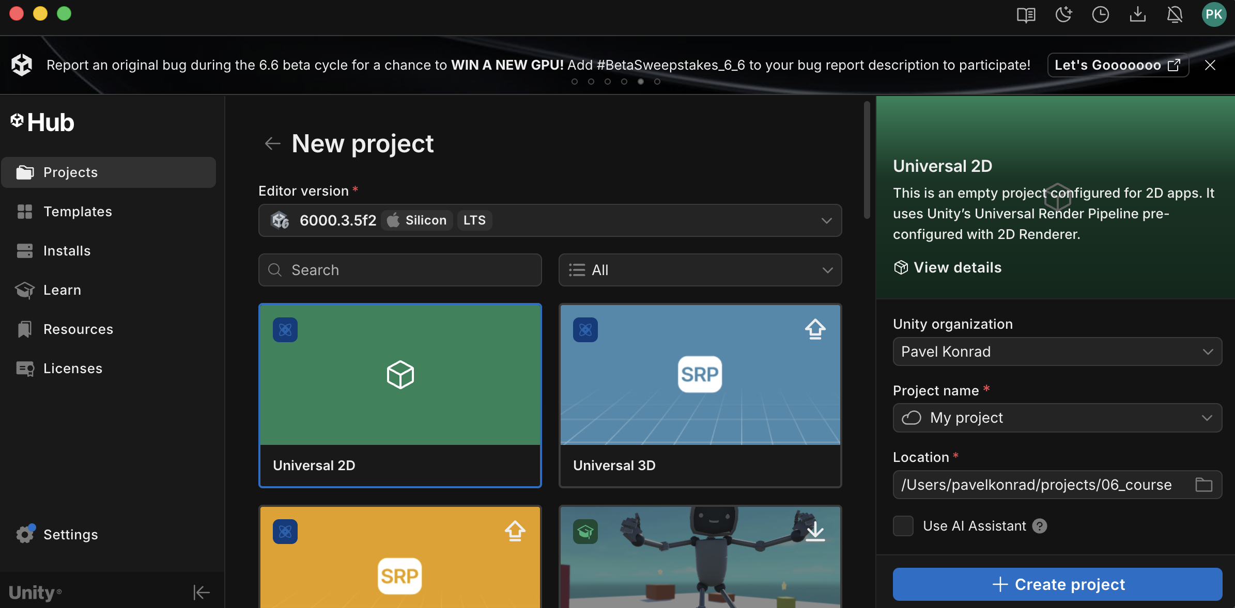Open the history clock icon
Viewport: 1235px width, 608px height.
click(x=1101, y=14)
